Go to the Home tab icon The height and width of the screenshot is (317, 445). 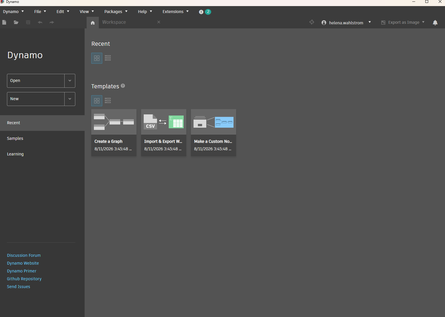(x=93, y=23)
